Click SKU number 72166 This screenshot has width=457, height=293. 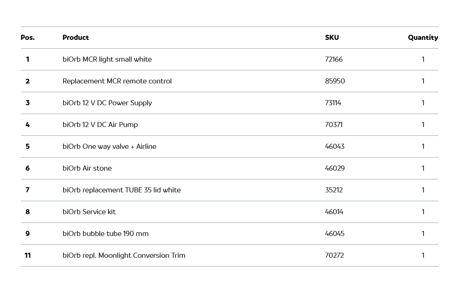(334, 59)
